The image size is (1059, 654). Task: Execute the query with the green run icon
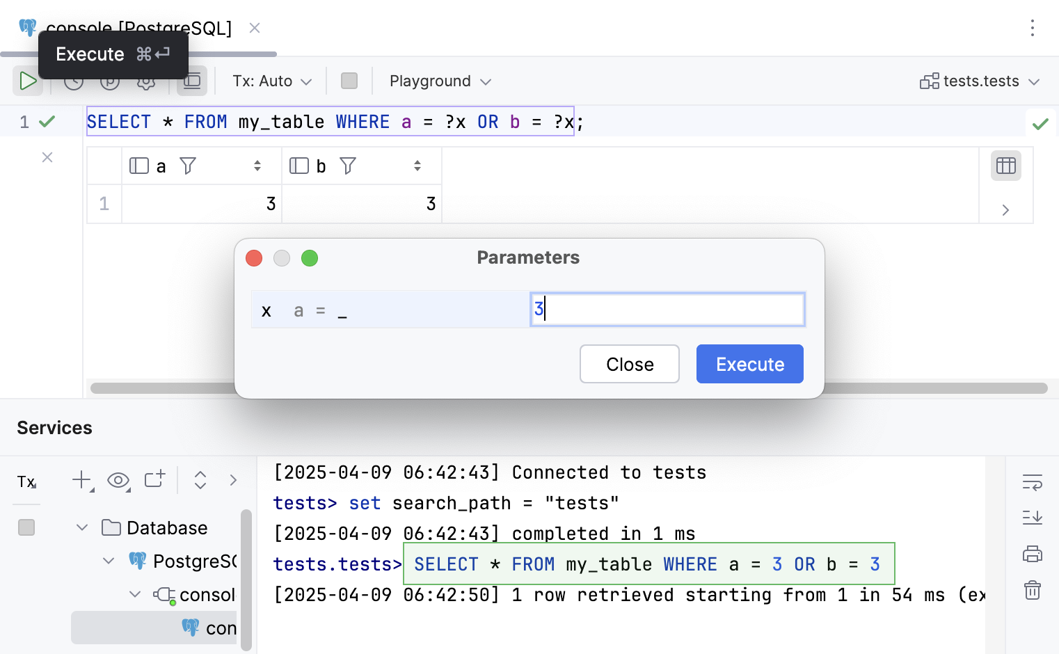[x=28, y=81]
